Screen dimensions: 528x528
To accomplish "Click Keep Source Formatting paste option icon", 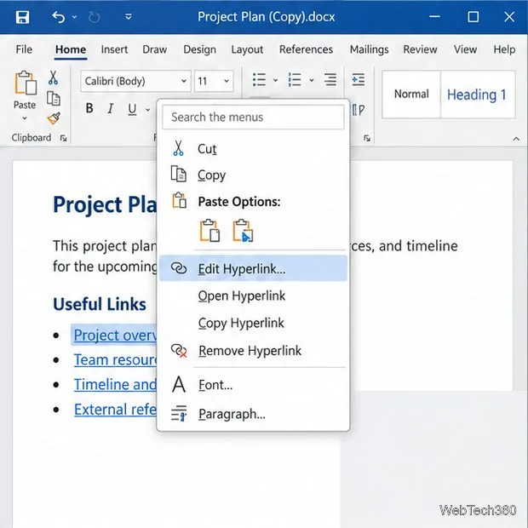I will click(x=209, y=231).
